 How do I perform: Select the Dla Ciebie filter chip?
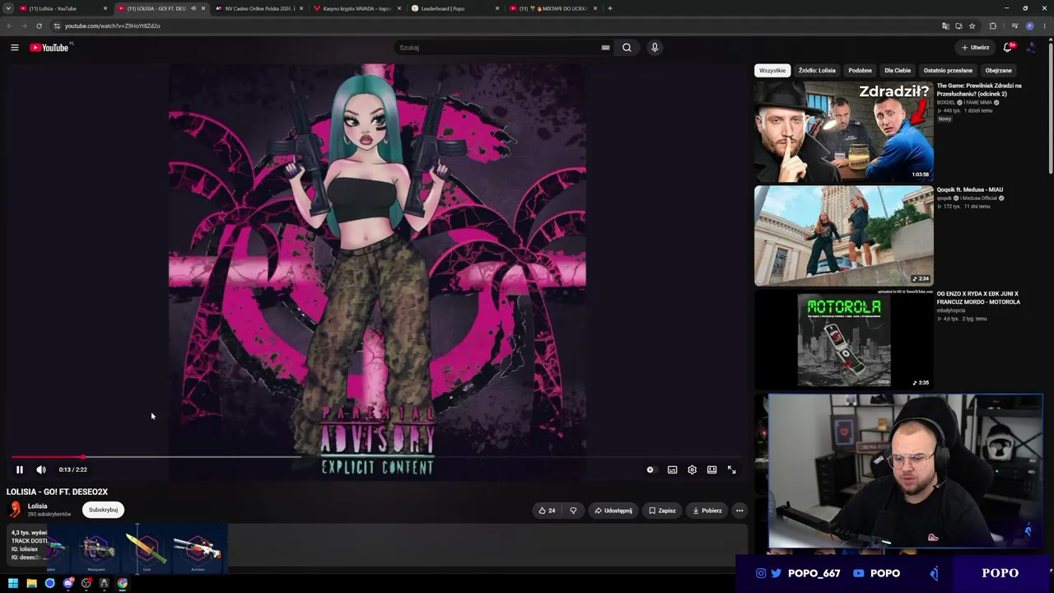pos(898,71)
